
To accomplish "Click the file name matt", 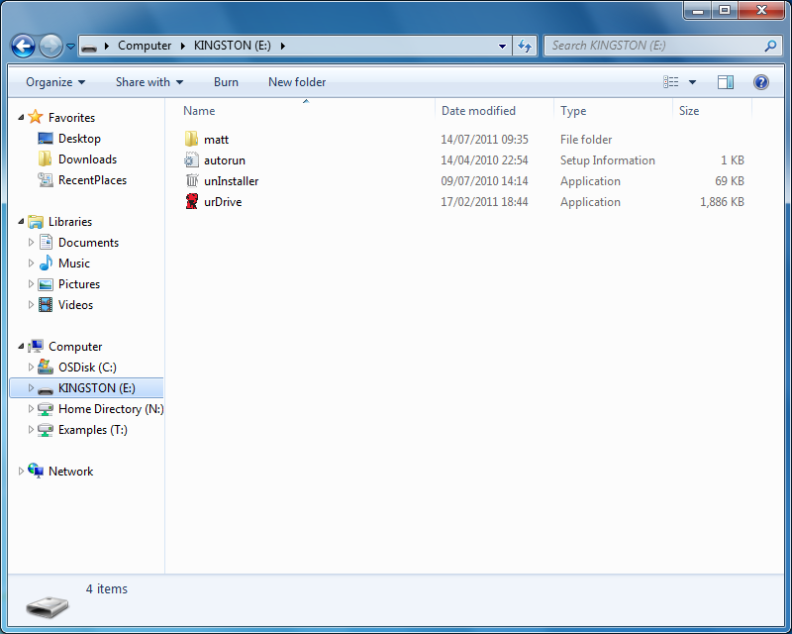I will point(216,140).
